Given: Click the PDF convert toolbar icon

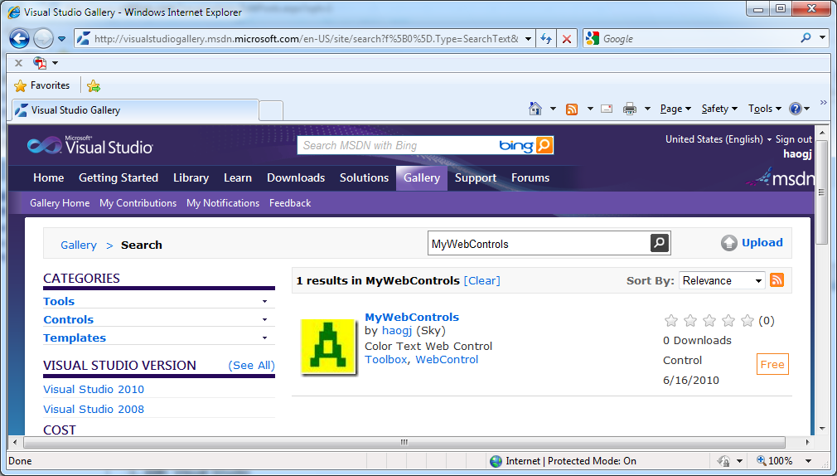Looking at the screenshot, I should pyautogui.click(x=40, y=63).
